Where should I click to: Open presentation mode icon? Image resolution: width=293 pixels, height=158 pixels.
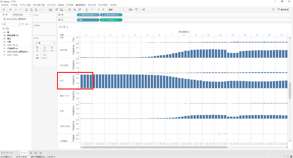[137, 9]
